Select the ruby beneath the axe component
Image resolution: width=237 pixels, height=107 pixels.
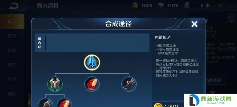(64, 103)
